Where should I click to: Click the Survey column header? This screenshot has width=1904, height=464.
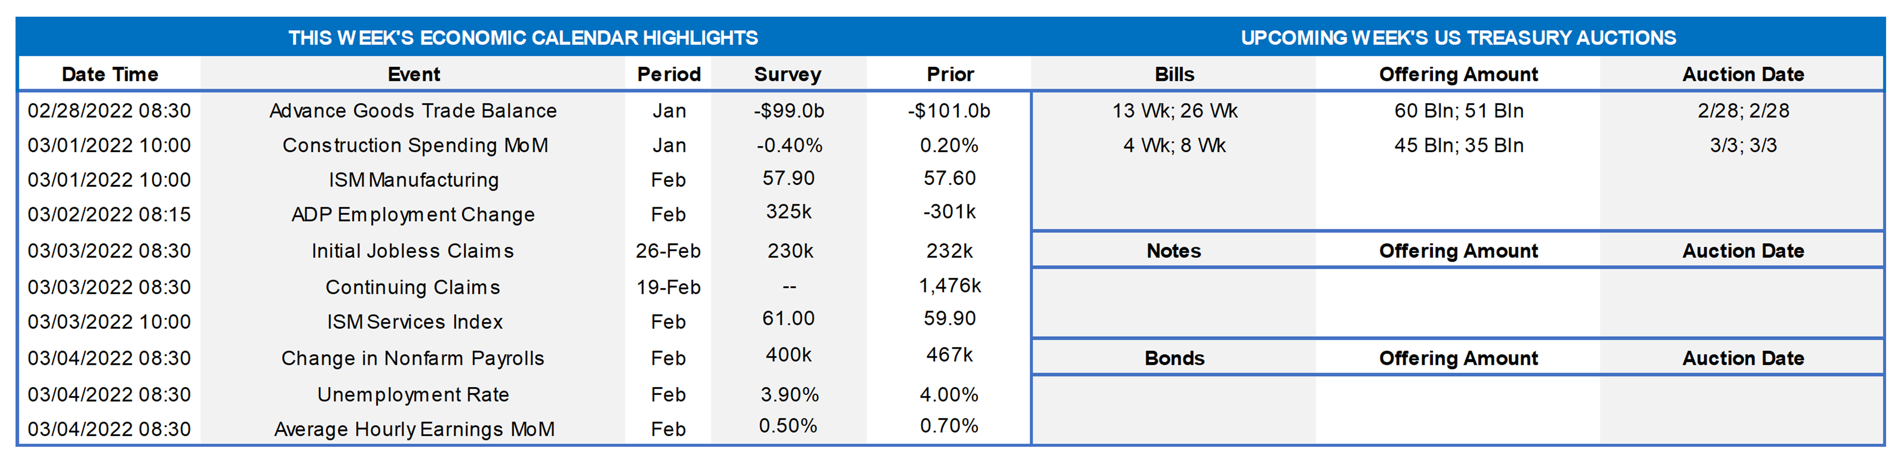pyautogui.click(x=787, y=75)
